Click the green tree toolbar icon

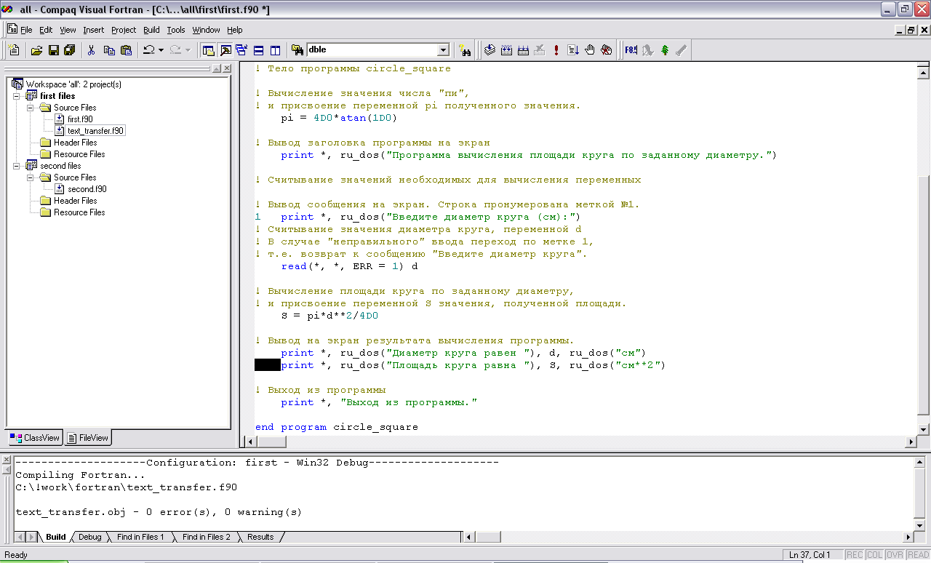664,50
